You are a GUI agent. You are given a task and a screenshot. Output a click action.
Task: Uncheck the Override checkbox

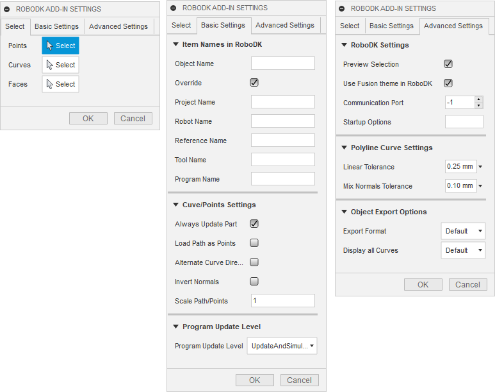(254, 83)
